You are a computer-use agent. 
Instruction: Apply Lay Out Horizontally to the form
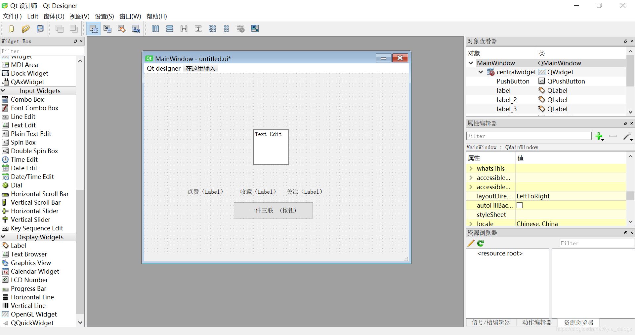click(155, 29)
